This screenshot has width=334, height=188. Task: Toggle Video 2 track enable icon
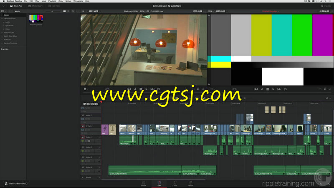pyautogui.click(x=83, y=119)
